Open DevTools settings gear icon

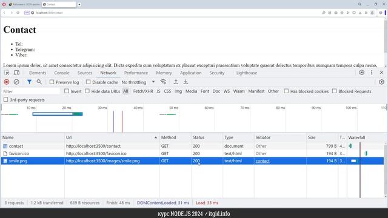[x=362, y=73]
